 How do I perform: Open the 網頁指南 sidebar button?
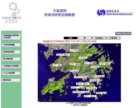11,80
